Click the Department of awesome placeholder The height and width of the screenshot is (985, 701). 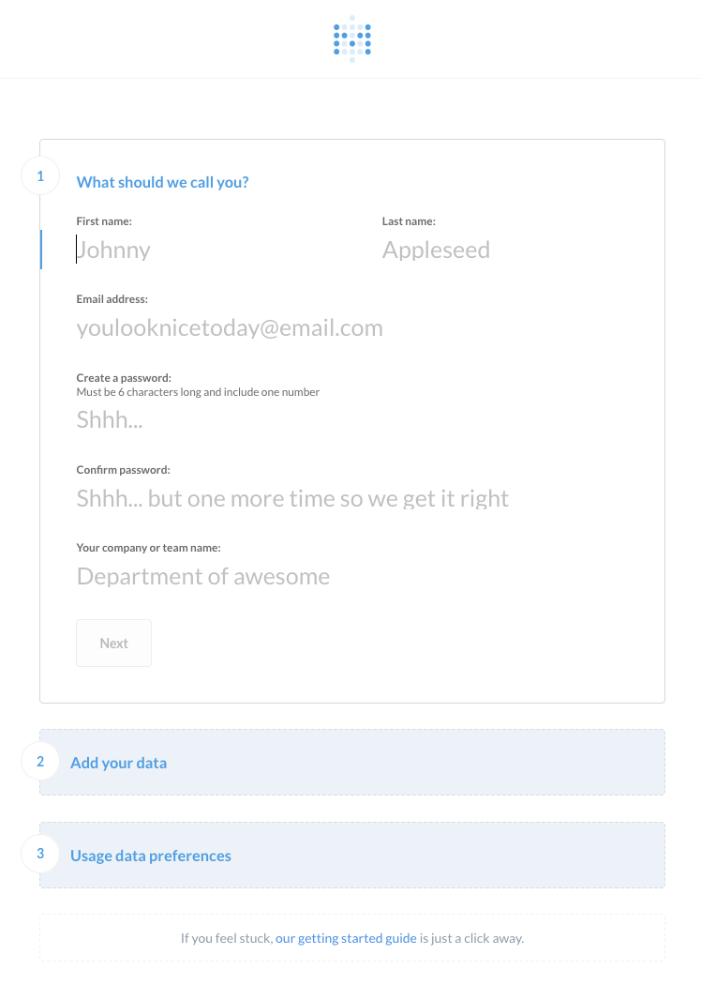[202, 575]
